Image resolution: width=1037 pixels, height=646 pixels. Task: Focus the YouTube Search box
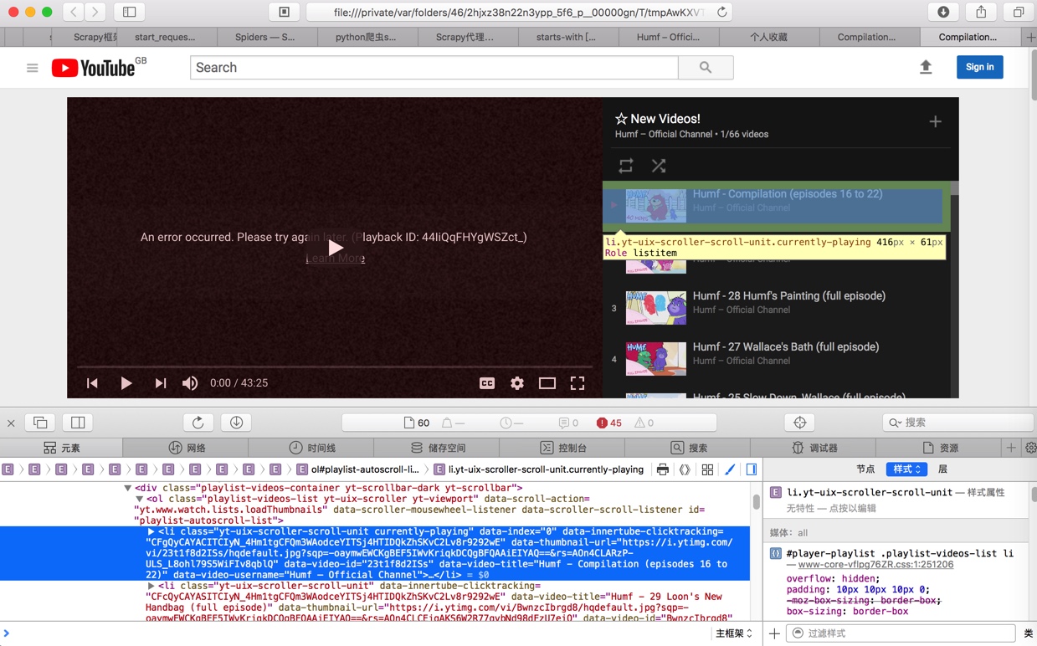click(x=434, y=68)
